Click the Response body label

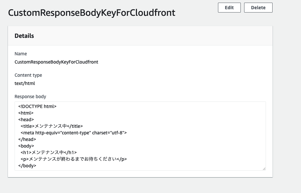click(x=30, y=96)
